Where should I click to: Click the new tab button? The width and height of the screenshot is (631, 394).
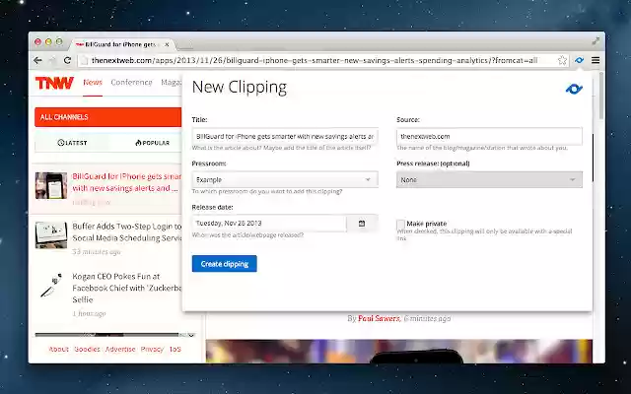[184, 45]
